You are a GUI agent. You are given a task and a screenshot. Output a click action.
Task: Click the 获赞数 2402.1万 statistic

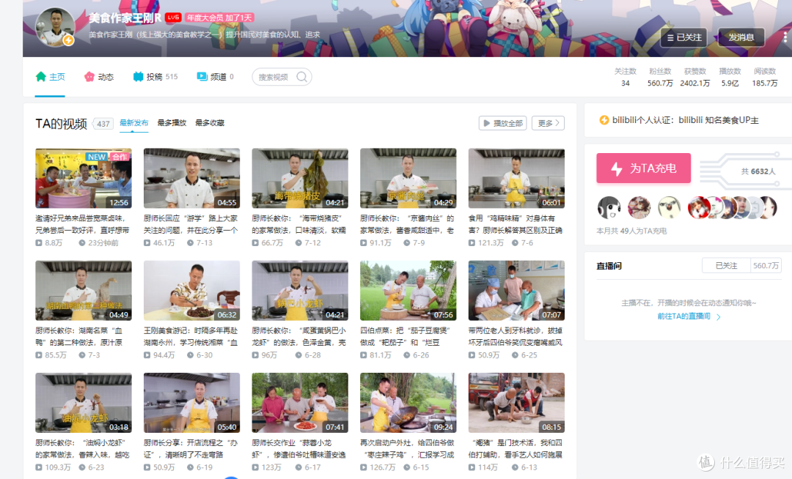coord(695,77)
